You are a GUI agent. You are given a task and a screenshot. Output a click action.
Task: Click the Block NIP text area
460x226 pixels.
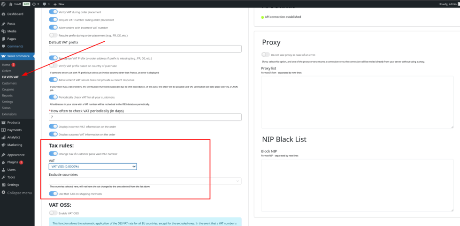coord(357,185)
